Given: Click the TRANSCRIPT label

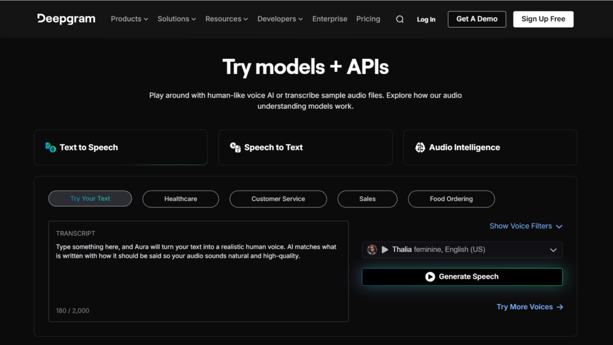Looking at the screenshot, I should click(75, 233).
